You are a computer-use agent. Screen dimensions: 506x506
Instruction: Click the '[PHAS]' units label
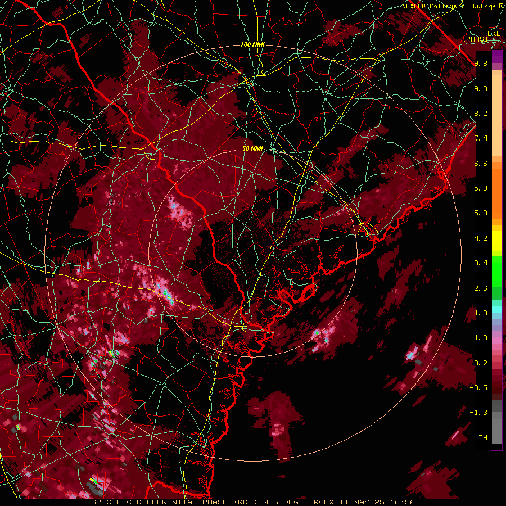click(x=475, y=39)
